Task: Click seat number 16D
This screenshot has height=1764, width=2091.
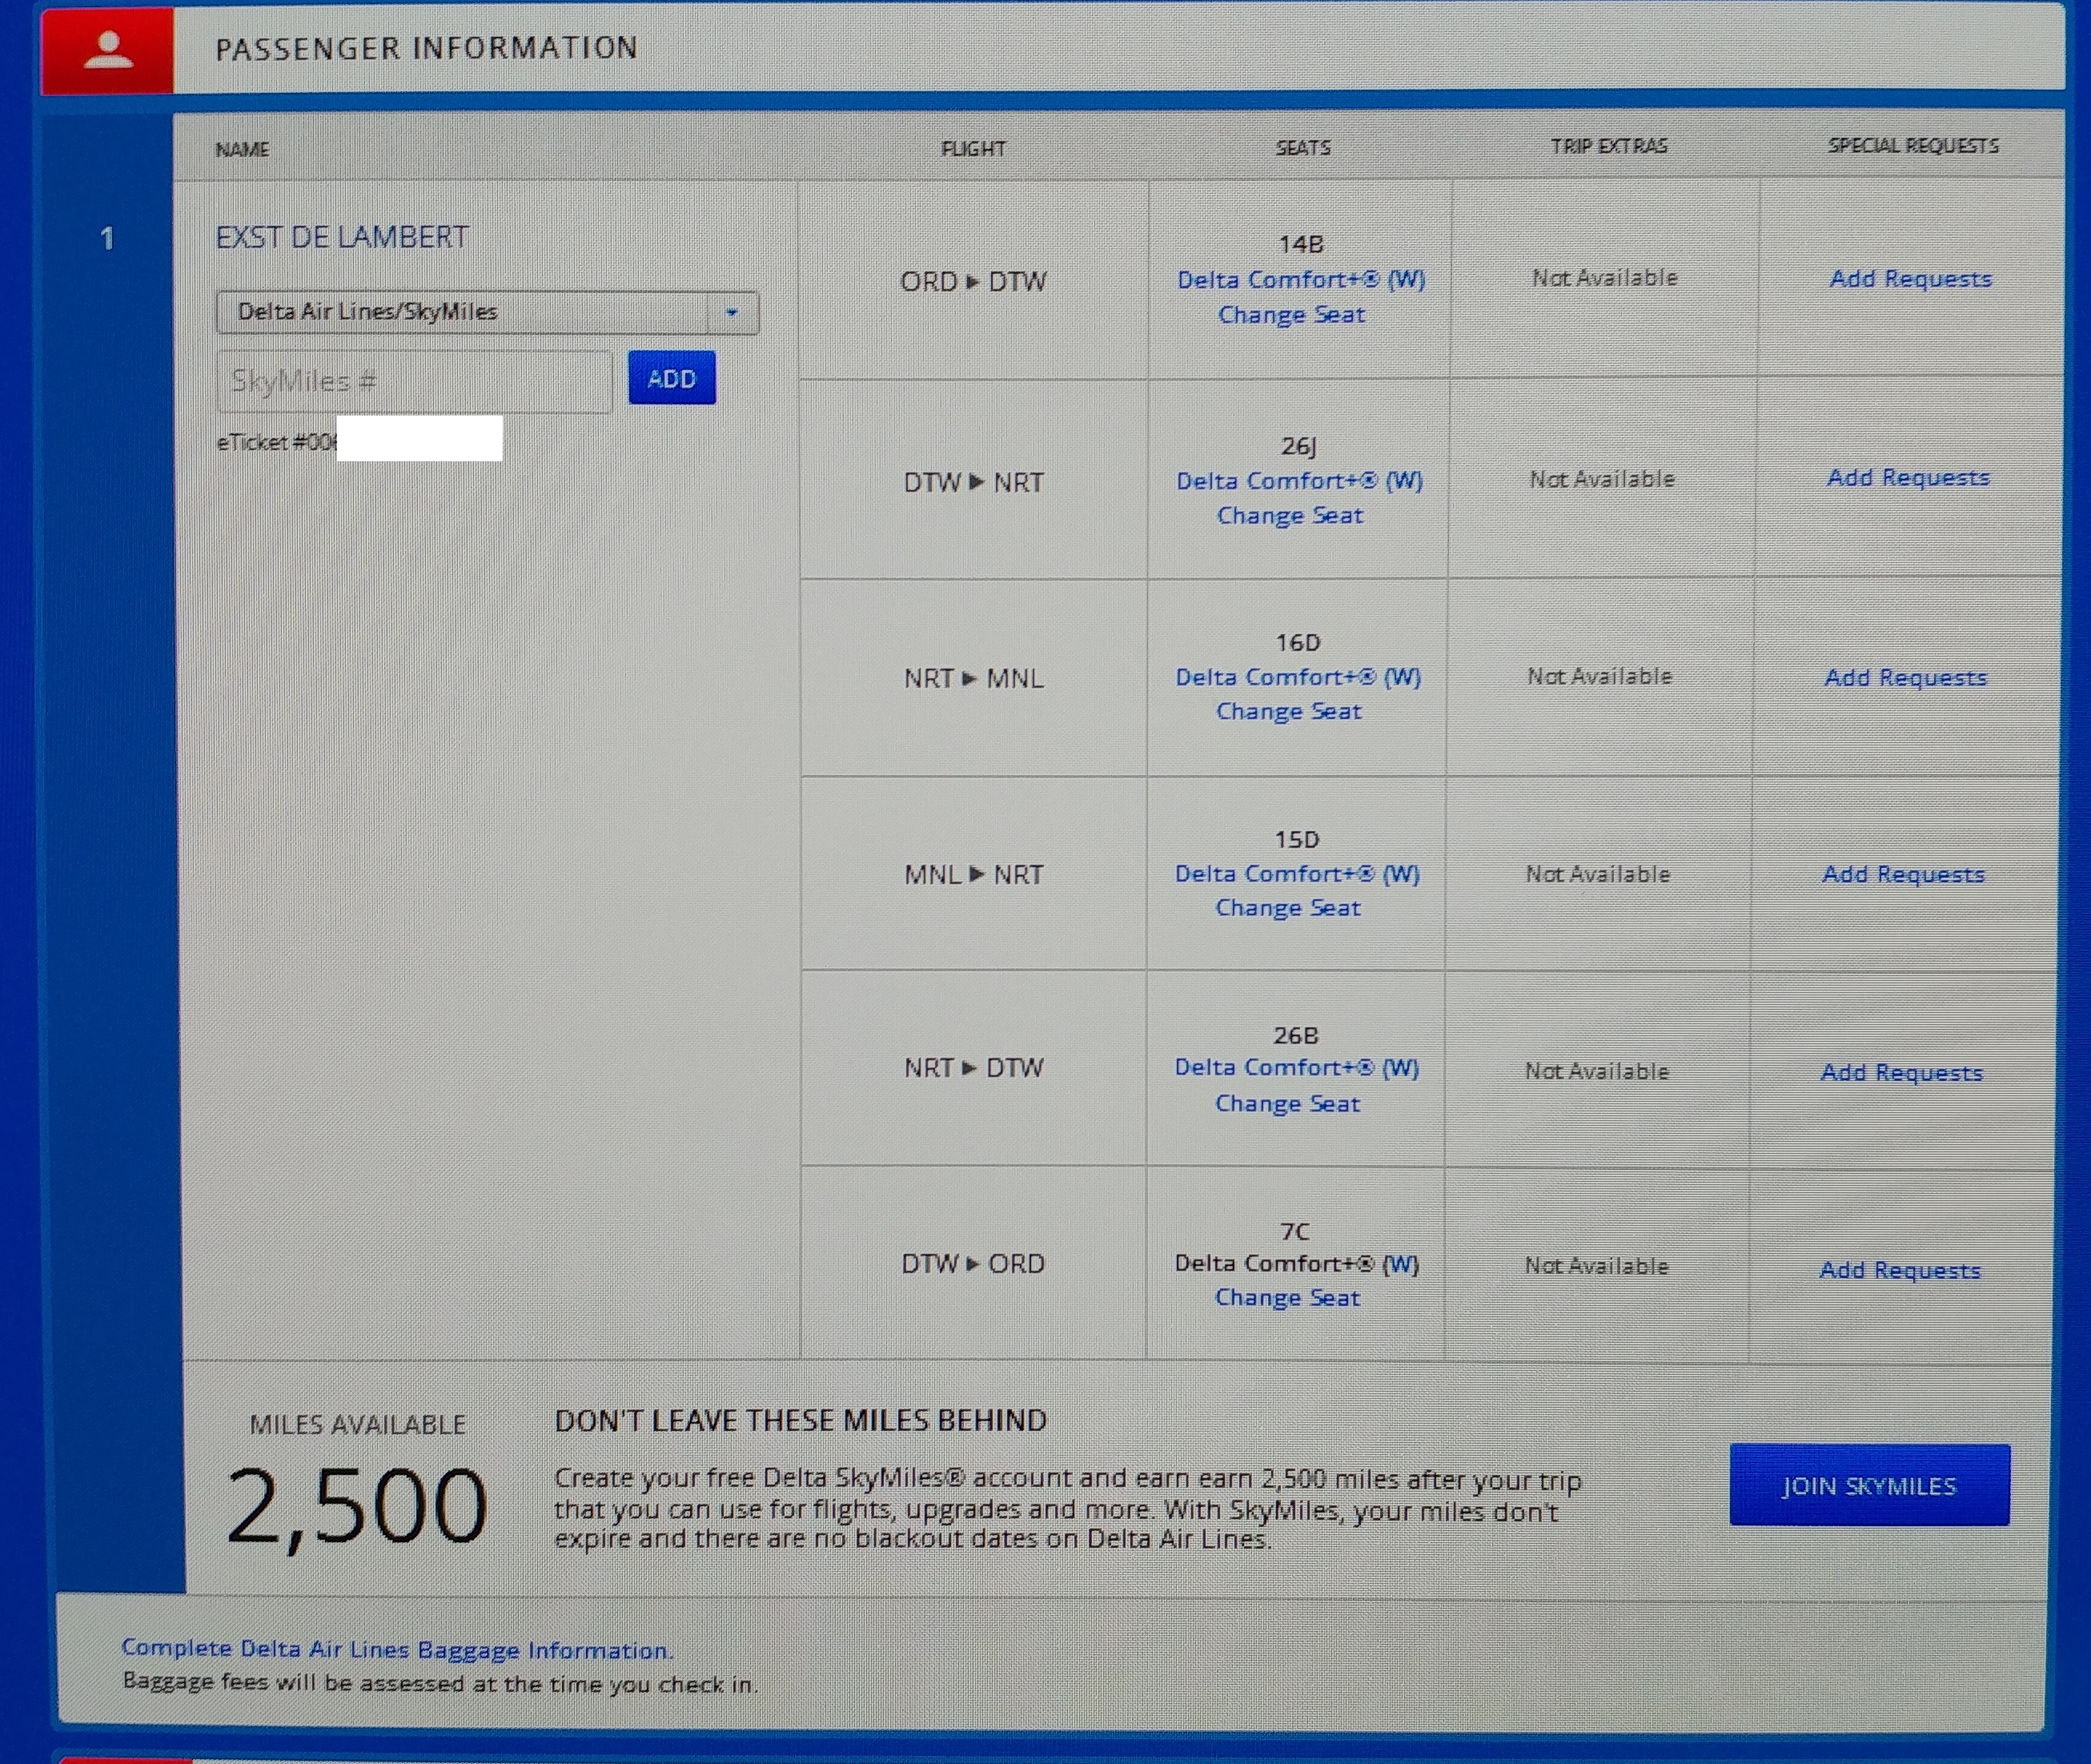Action: point(1298,642)
